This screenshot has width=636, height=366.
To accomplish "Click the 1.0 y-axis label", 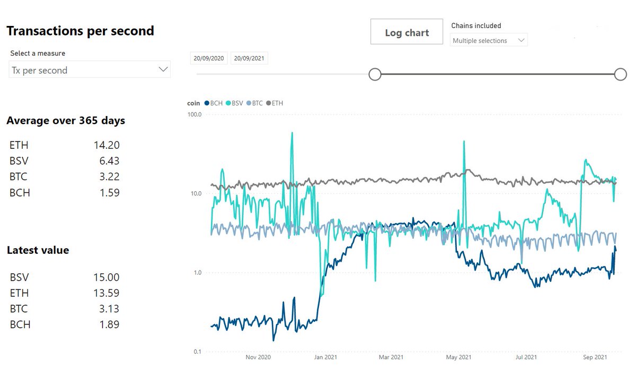I will [x=197, y=273].
